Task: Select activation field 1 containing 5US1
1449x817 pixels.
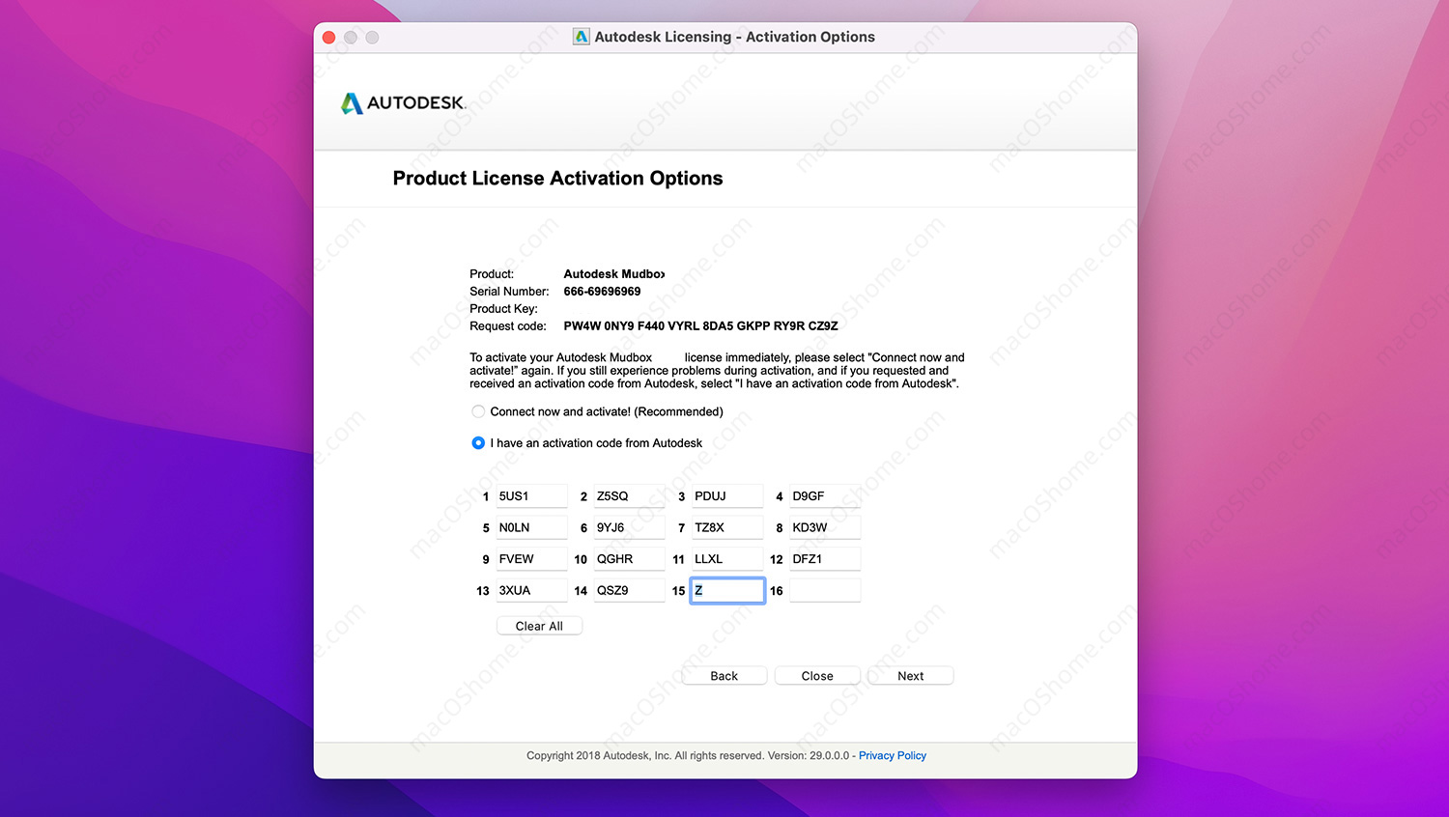Action: [x=531, y=495]
